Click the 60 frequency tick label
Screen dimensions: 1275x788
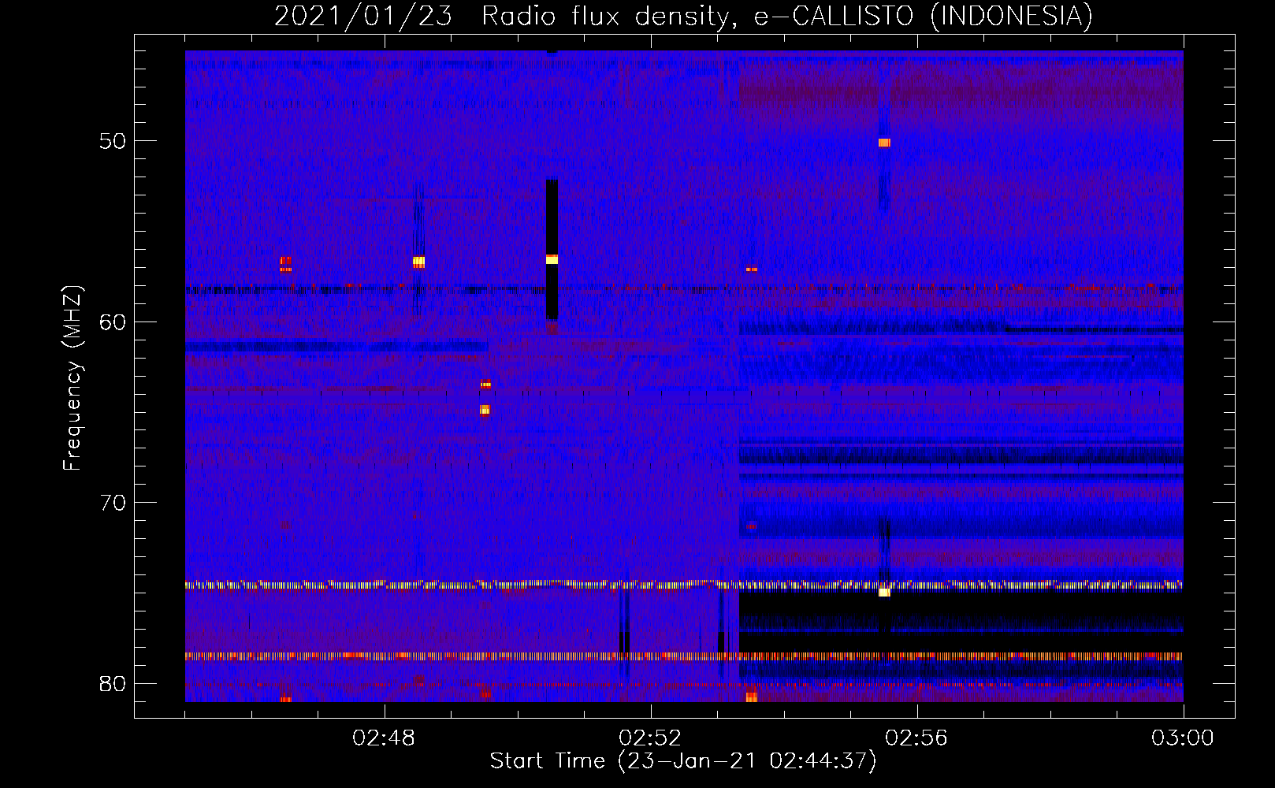pyautogui.click(x=113, y=322)
